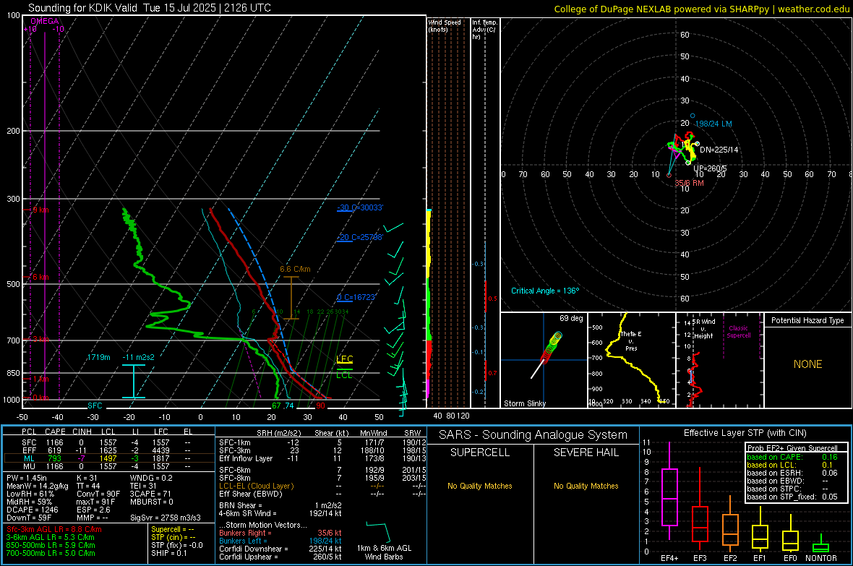This screenshot has height=566, width=853.
Task: Select the Sfc-3km AGL LR = 8.8 C/km line
Action: 54,529
